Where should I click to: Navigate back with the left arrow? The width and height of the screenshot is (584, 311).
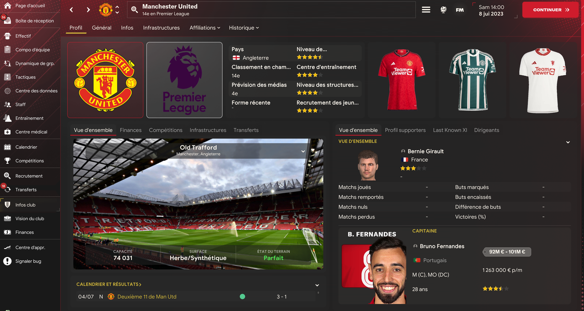pos(72,10)
